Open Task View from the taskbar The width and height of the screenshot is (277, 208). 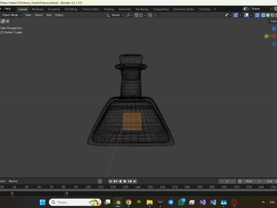(x=107, y=202)
